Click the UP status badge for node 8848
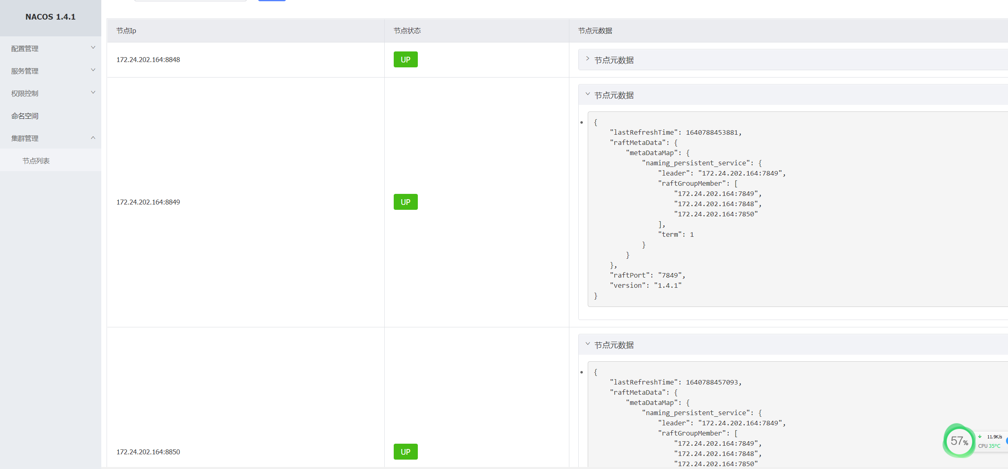Image resolution: width=1008 pixels, height=469 pixels. tap(405, 60)
